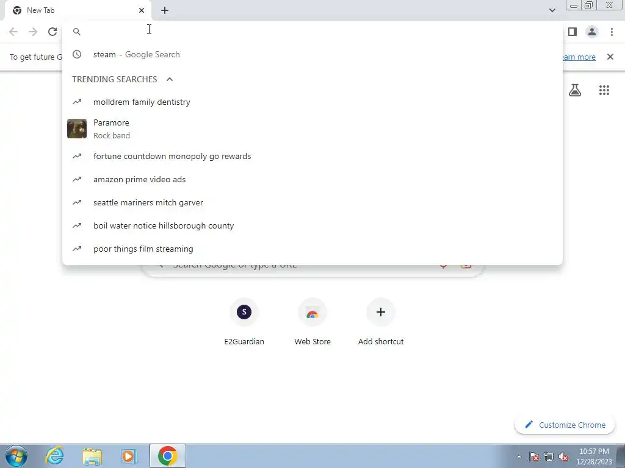Close the New Tab tab

pyautogui.click(x=142, y=10)
